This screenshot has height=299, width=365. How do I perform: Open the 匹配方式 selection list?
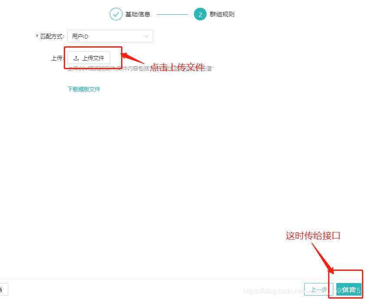click(x=110, y=36)
